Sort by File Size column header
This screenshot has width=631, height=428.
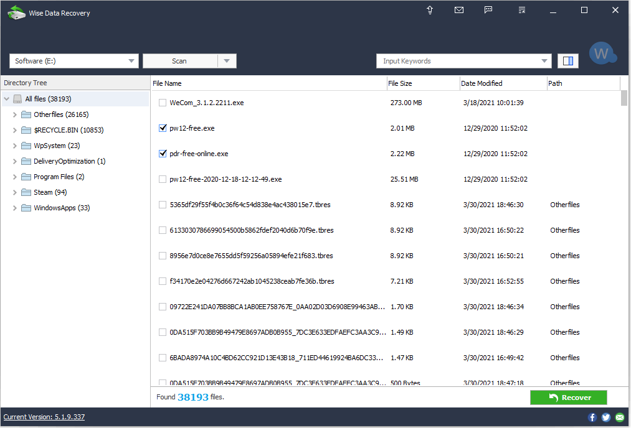pyautogui.click(x=423, y=83)
